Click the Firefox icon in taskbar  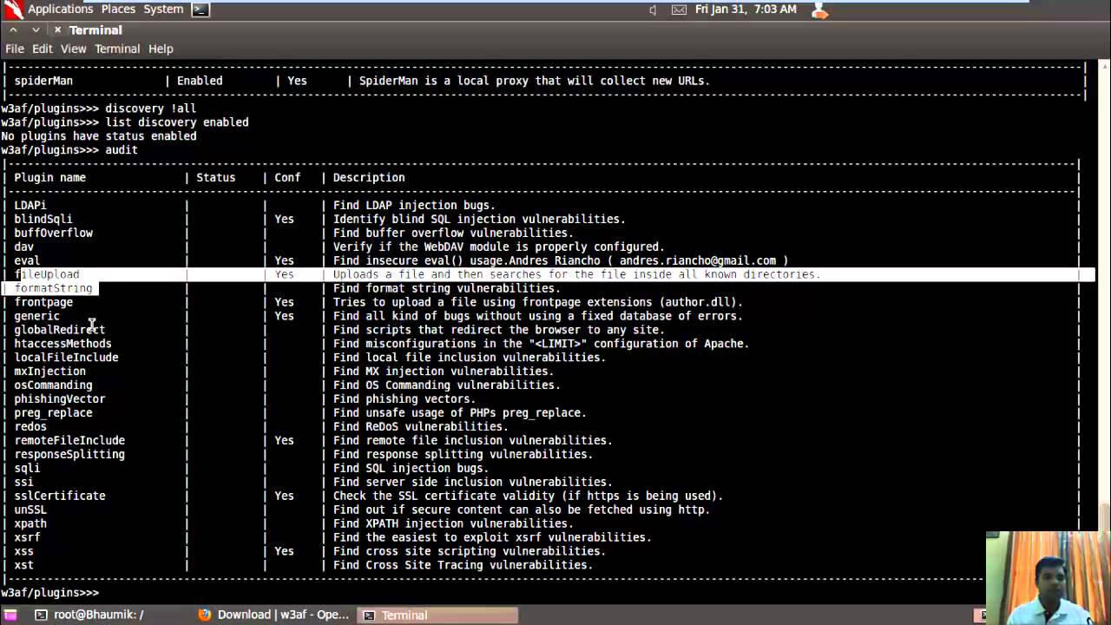[x=205, y=615]
